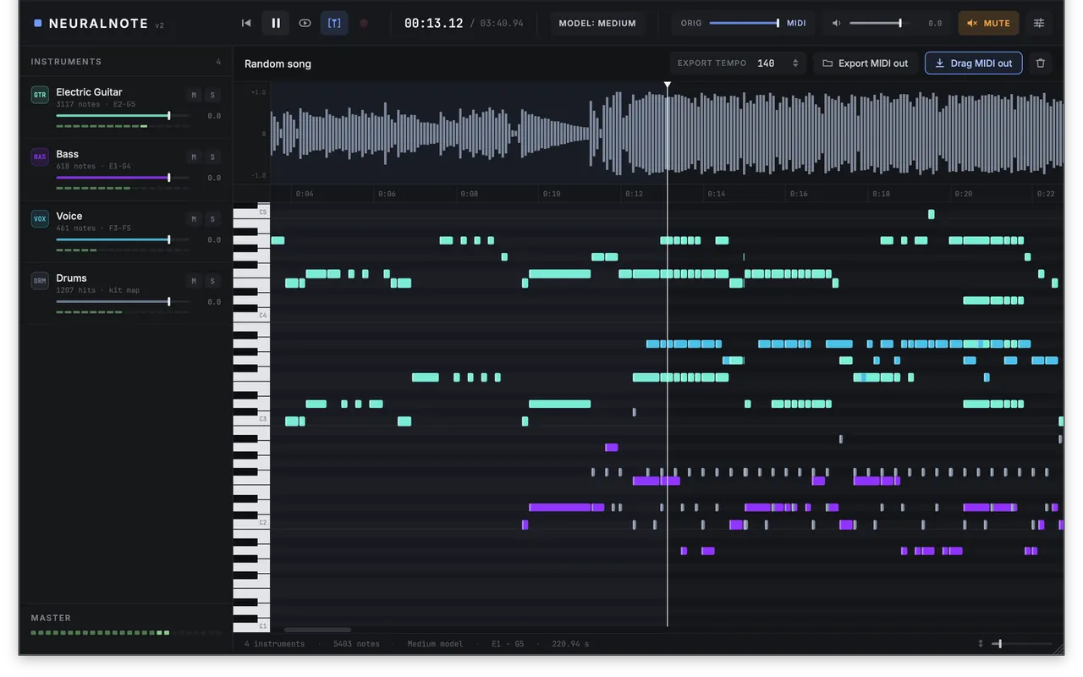Click the Export Tempo stepper arrows
Image resolution: width=1083 pixels, height=677 pixels.
[x=795, y=63]
